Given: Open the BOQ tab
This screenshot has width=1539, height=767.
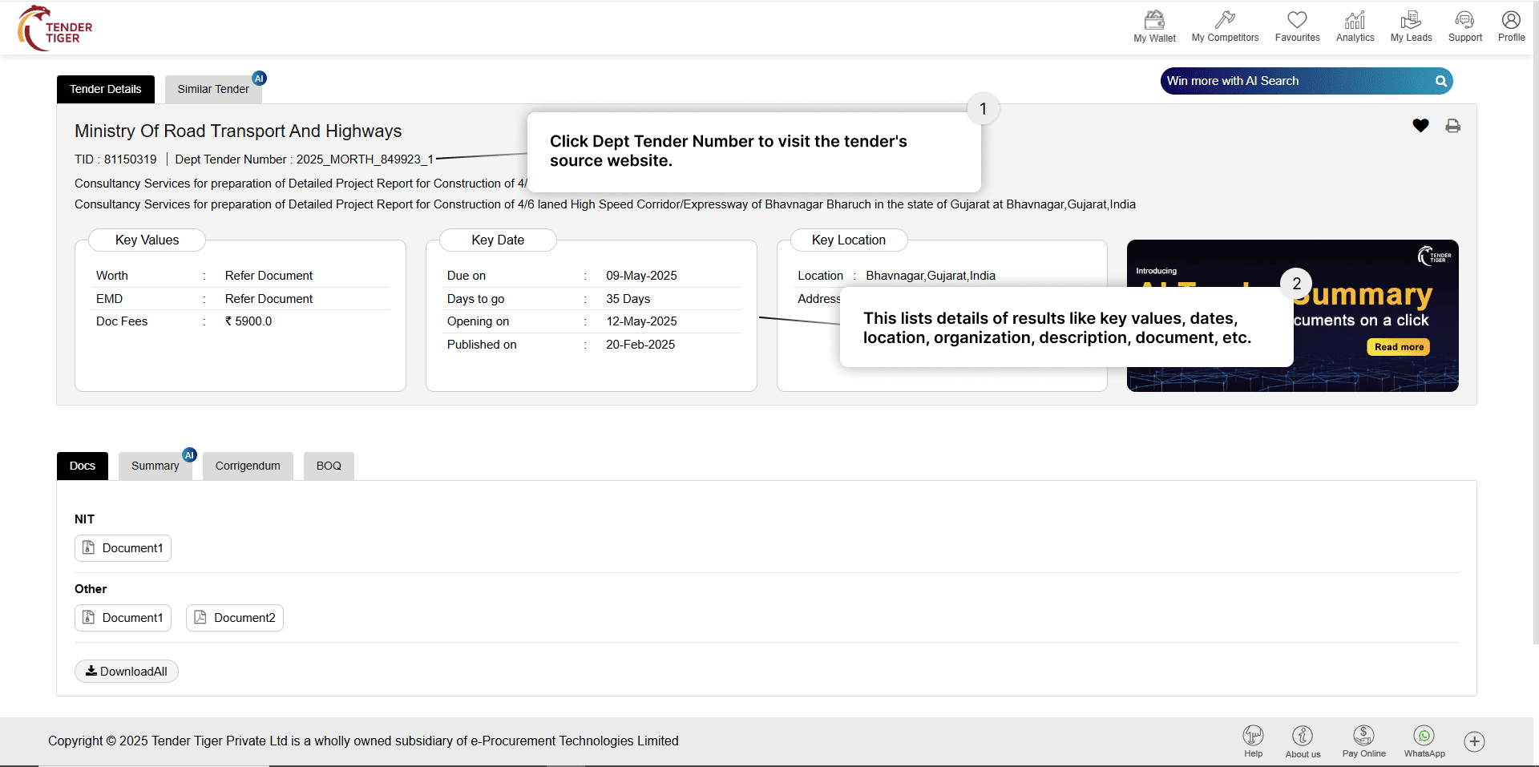Looking at the screenshot, I should (329, 466).
